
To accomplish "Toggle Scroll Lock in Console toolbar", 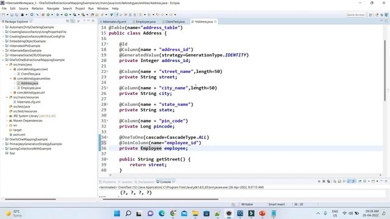I will click(x=339, y=181).
